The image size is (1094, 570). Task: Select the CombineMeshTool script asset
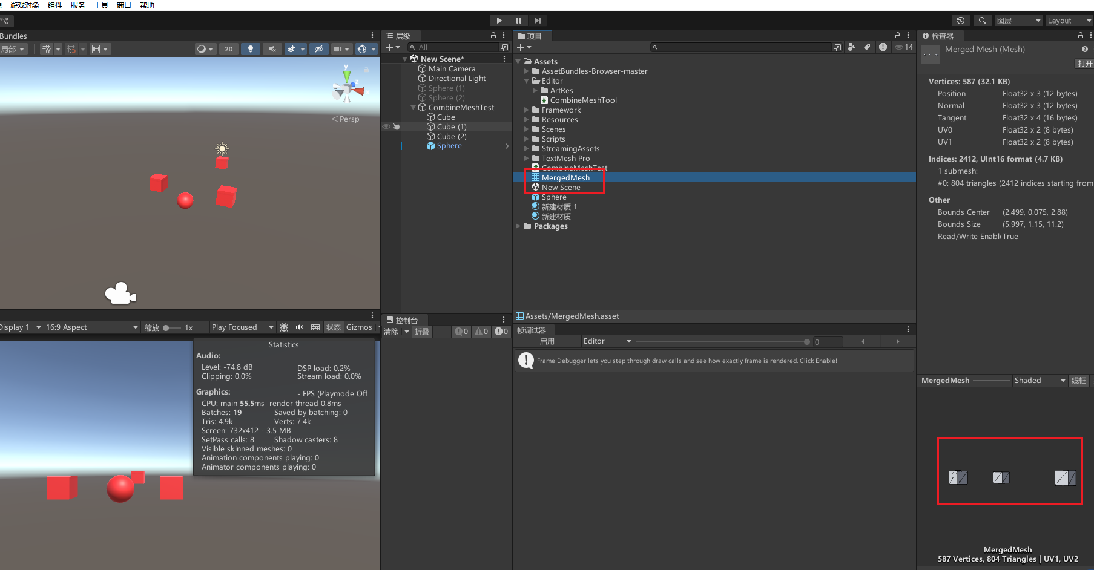click(582, 100)
